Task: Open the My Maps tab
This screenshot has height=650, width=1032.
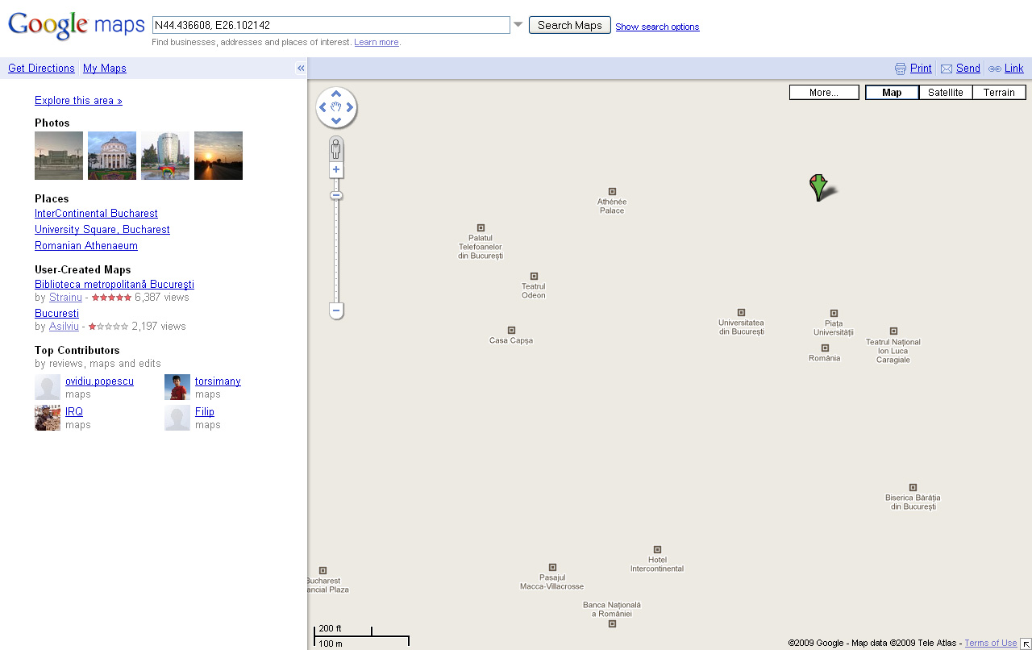Action: 105,69
